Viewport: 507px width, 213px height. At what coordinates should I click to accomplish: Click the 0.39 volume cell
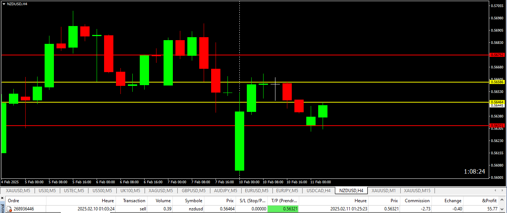tap(160, 209)
